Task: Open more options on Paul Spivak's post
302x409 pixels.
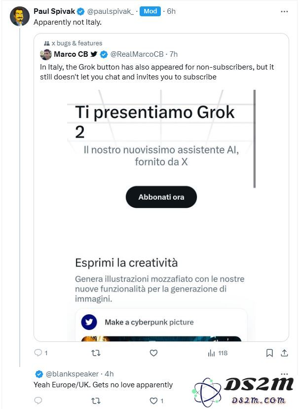Action: (284, 11)
